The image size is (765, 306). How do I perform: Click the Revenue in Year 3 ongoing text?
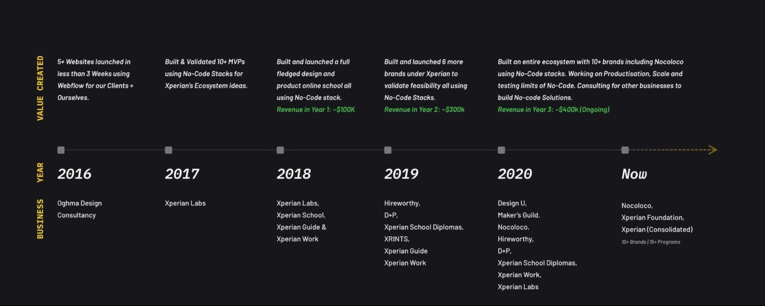click(x=553, y=110)
